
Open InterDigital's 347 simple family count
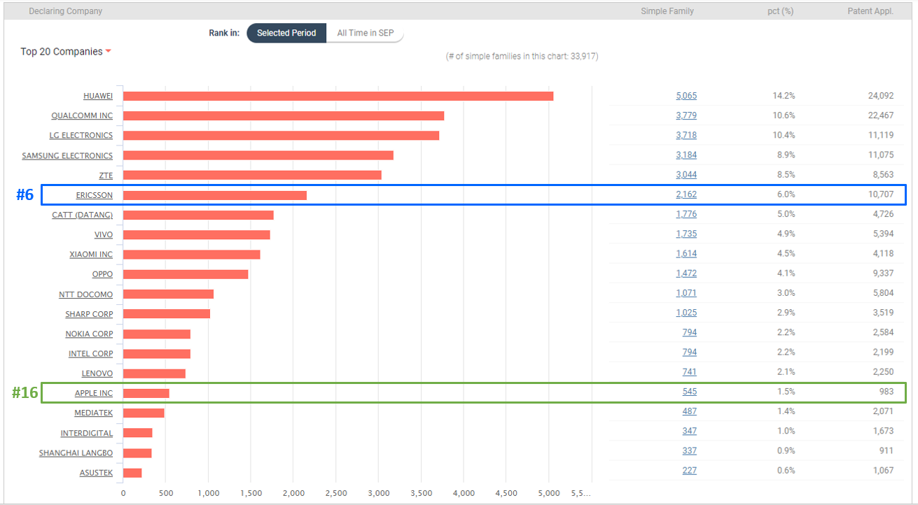tap(690, 431)
